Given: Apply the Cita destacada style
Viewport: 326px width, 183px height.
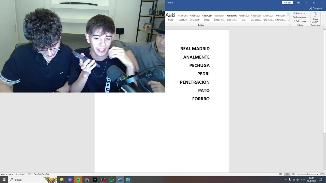Looking at the screenshot, I should (x=256, y=17).
